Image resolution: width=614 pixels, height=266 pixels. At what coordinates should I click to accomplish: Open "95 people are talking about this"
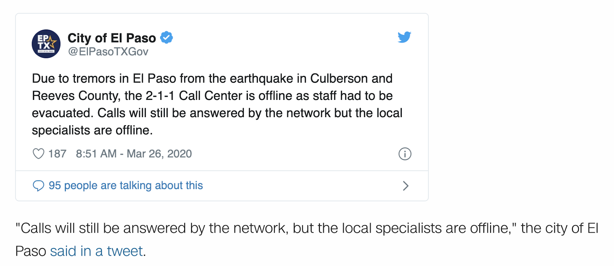point(125,186)
